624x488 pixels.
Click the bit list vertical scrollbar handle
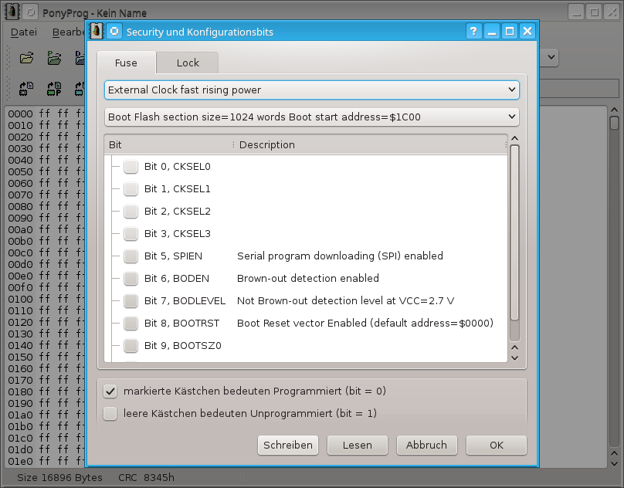[514, 232]
